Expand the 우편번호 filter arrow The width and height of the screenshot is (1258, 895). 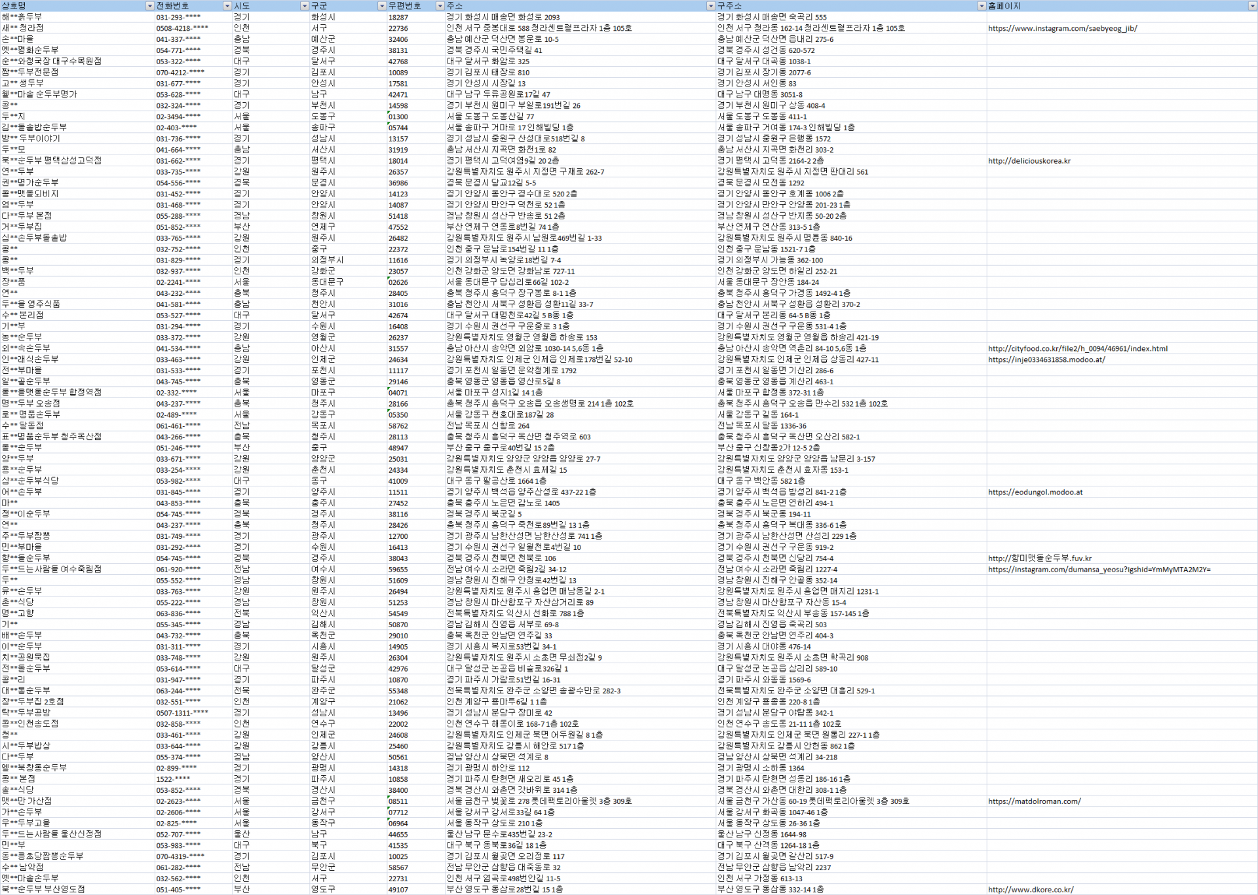click(x=440, y=6)
